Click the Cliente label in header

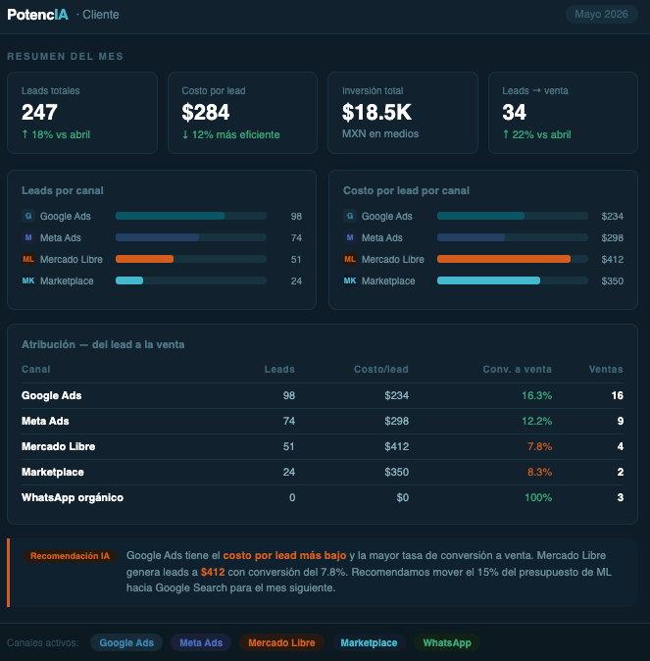101,15
